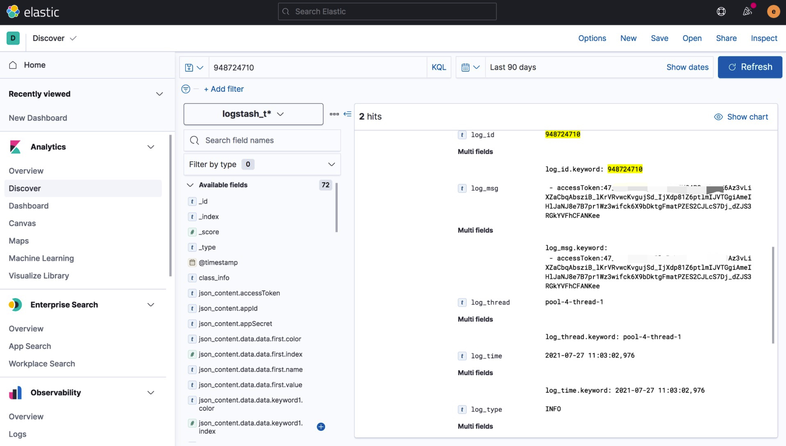
Task: Click the Last 90 days time range
Action: click(513, 67)
